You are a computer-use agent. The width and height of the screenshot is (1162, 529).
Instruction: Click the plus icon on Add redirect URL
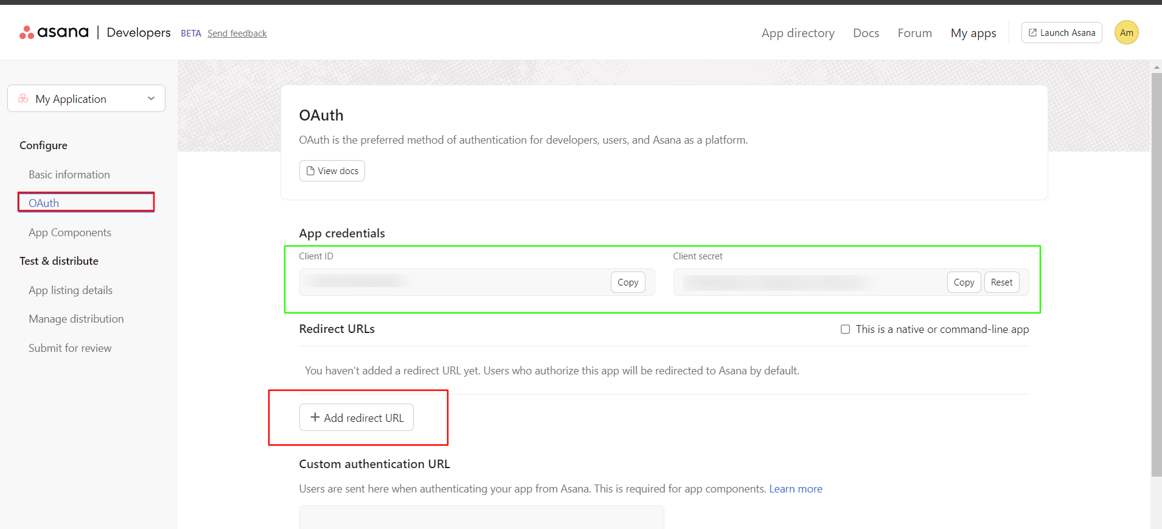(315, 418)
